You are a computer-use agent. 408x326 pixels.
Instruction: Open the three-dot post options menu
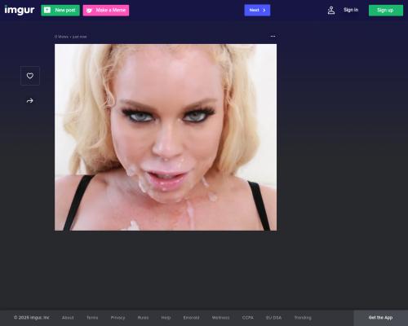coord(273,36)
